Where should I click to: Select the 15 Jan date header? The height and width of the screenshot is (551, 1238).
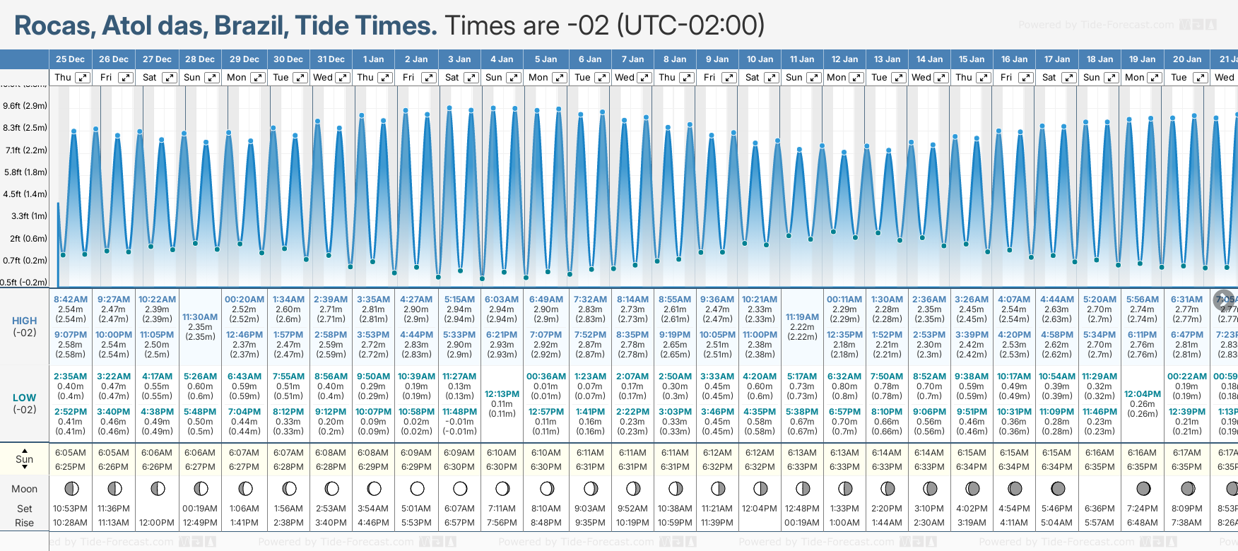[x=972, y=59]
